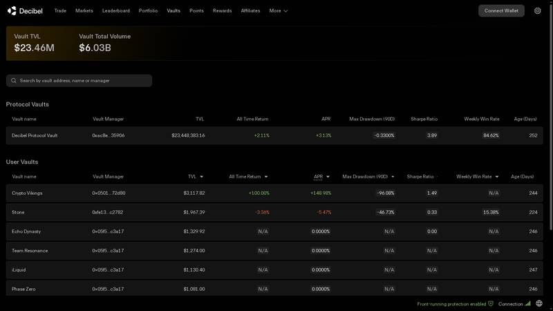Click the front-running protection shield icon
This screenshot has width=553, height=311.
pyautogui.click(x=491, y=303)
